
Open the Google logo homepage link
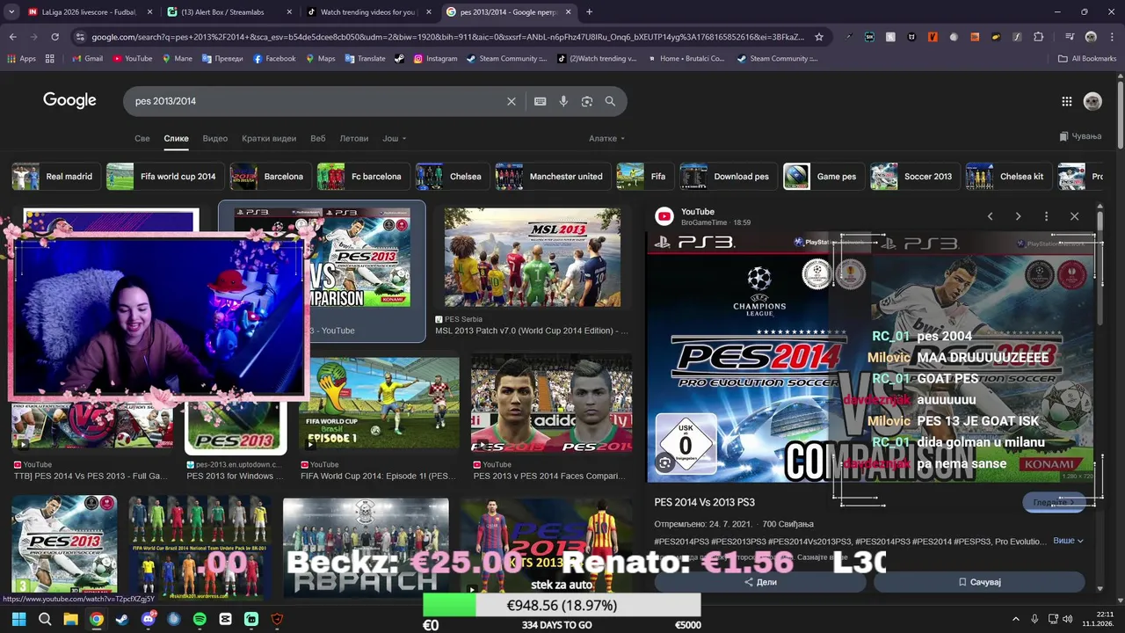pyautogui.click(x=69, y=100)
